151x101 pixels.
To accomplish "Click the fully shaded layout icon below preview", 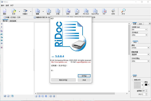I will pos(46,96).
